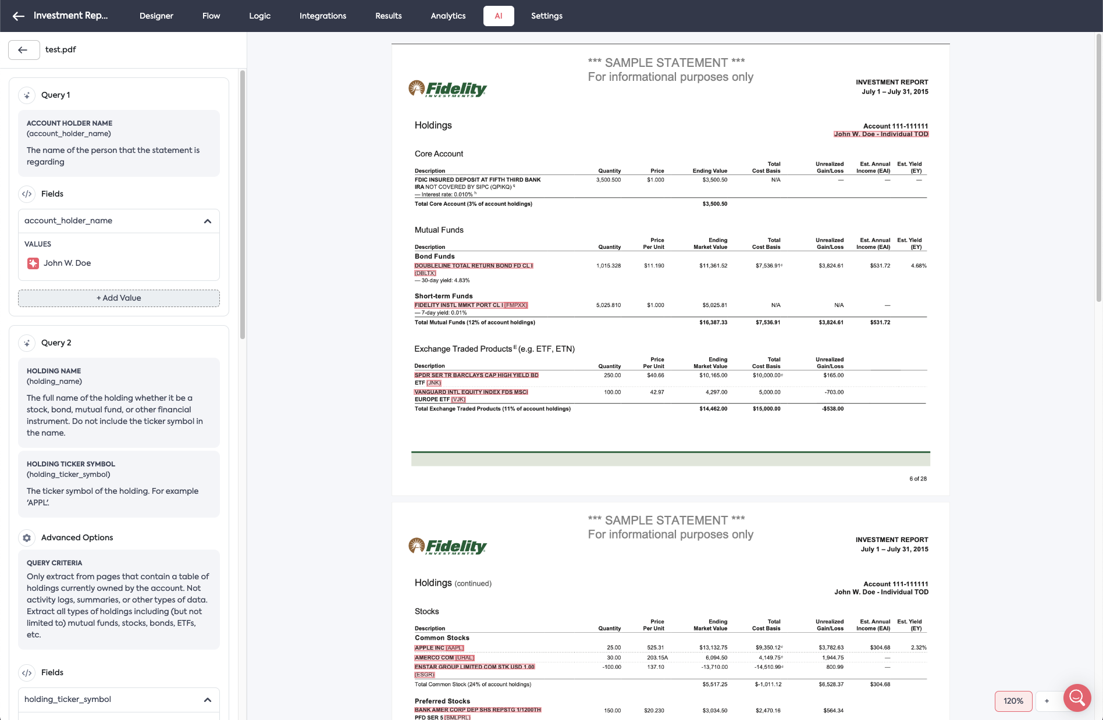Click the Advanced Options gear icon

(27, 538)
